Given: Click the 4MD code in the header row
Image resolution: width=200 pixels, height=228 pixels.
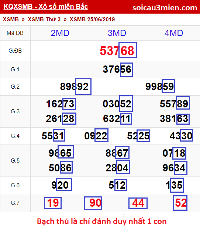Looking at the screenshot, I should [174, 33].
